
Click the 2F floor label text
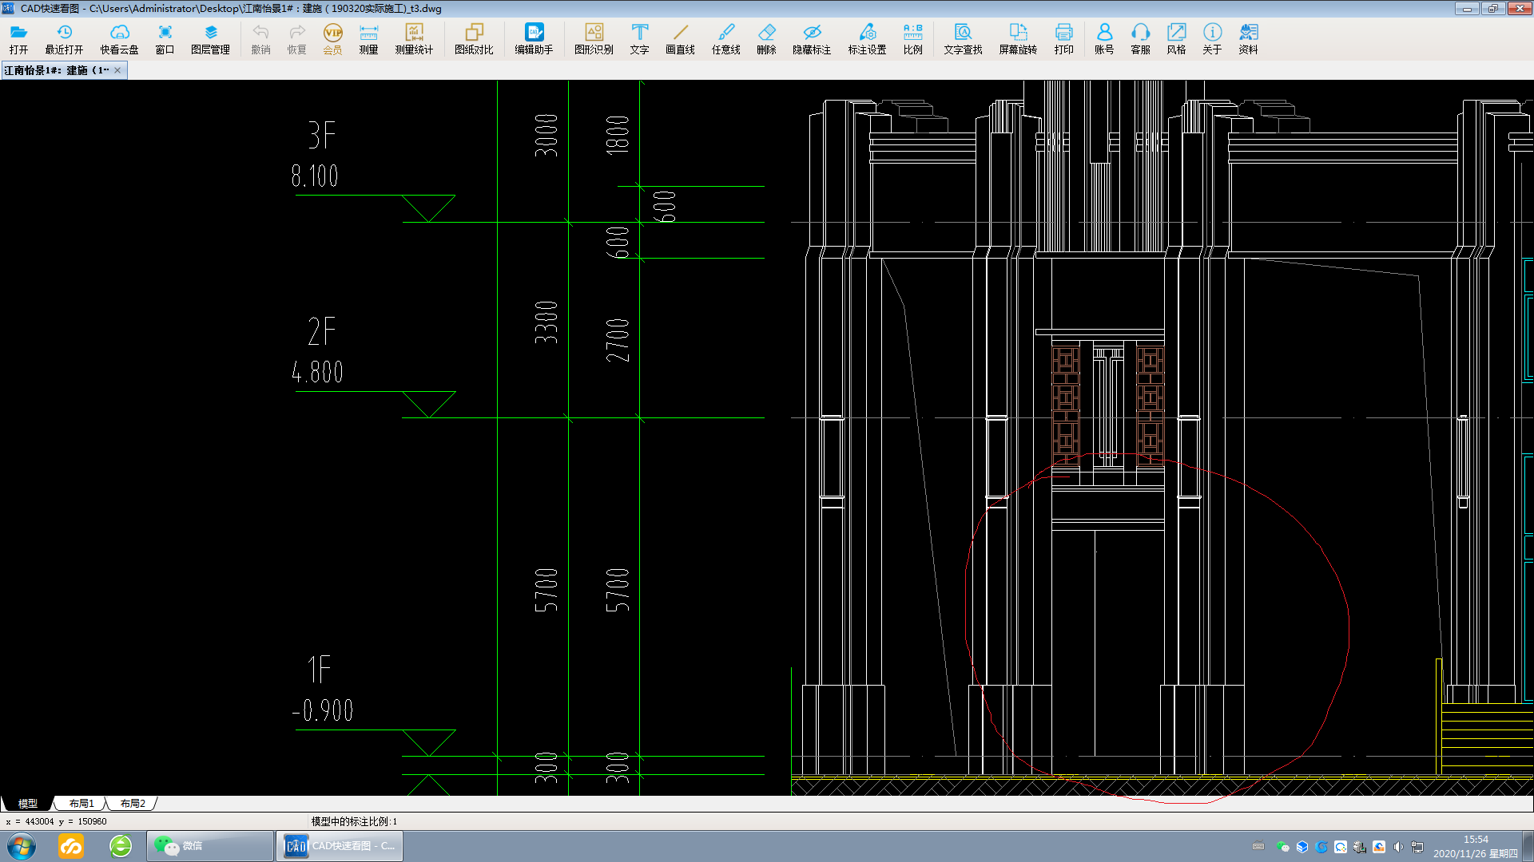[321, 331]
